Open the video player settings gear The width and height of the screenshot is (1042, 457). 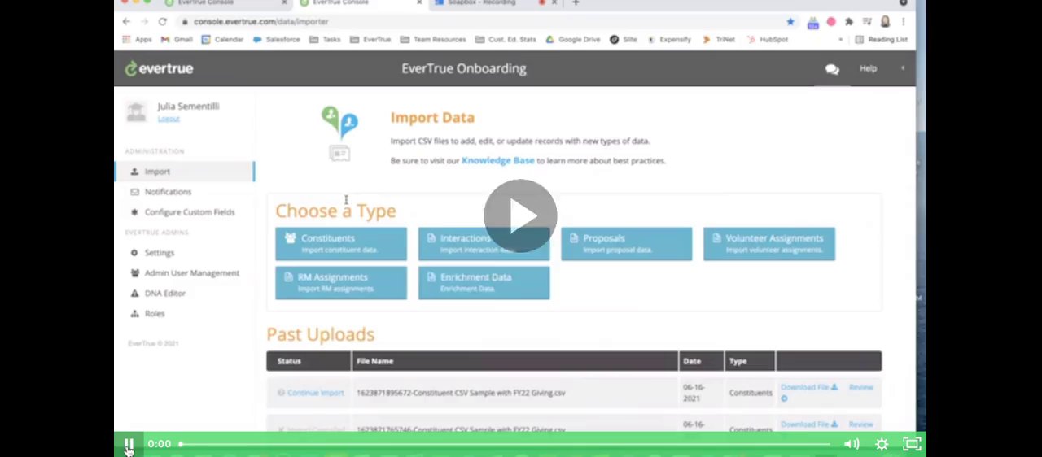click(x=882, y=444)
